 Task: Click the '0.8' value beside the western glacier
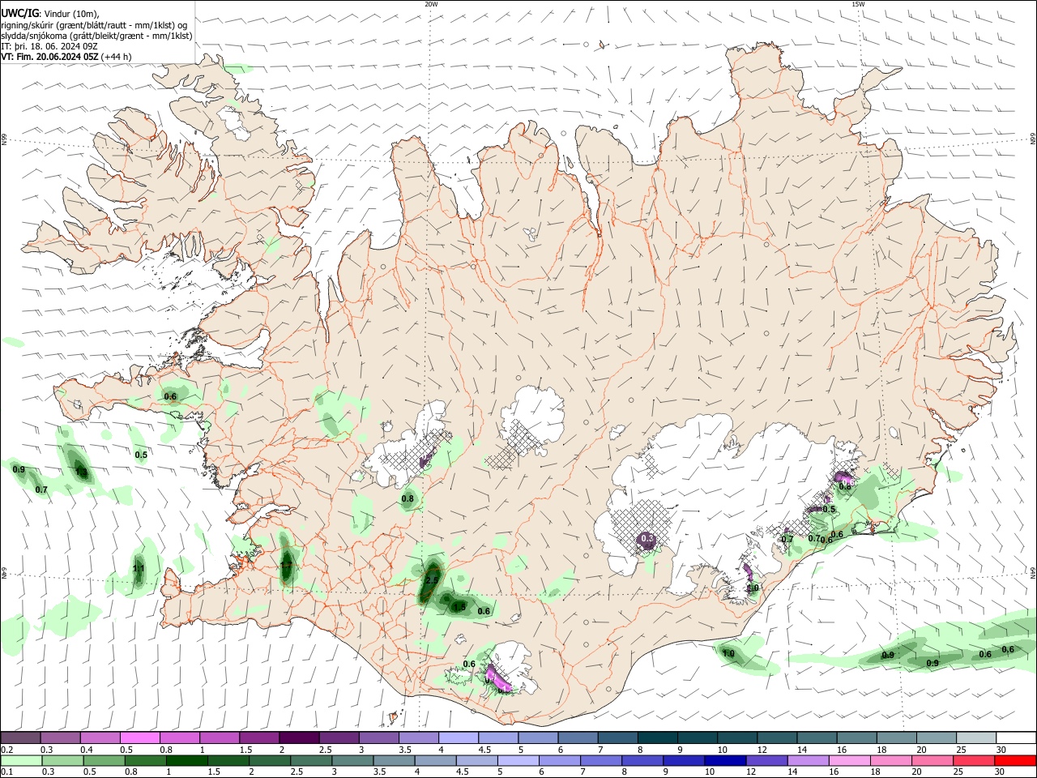[x=408, y=498]
